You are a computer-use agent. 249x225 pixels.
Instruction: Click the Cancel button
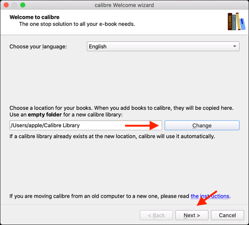227,215
